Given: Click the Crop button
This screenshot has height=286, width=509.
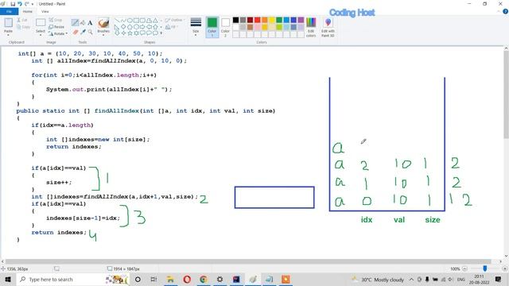Looking at the screenshot, I should (x=56, y=20).
